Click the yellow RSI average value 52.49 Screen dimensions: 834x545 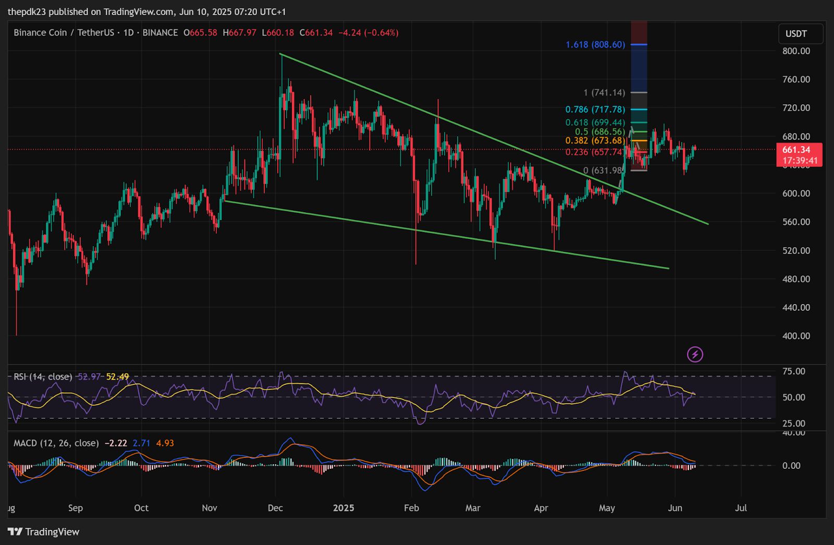pyautogui.click(x=117, y=377)
